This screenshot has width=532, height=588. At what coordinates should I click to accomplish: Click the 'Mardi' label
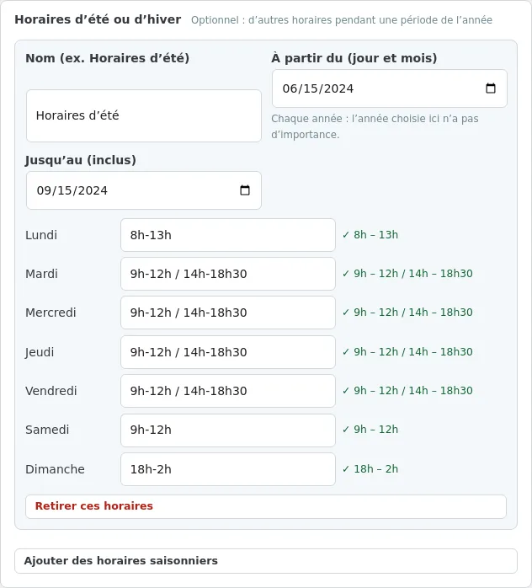(41, 274)
